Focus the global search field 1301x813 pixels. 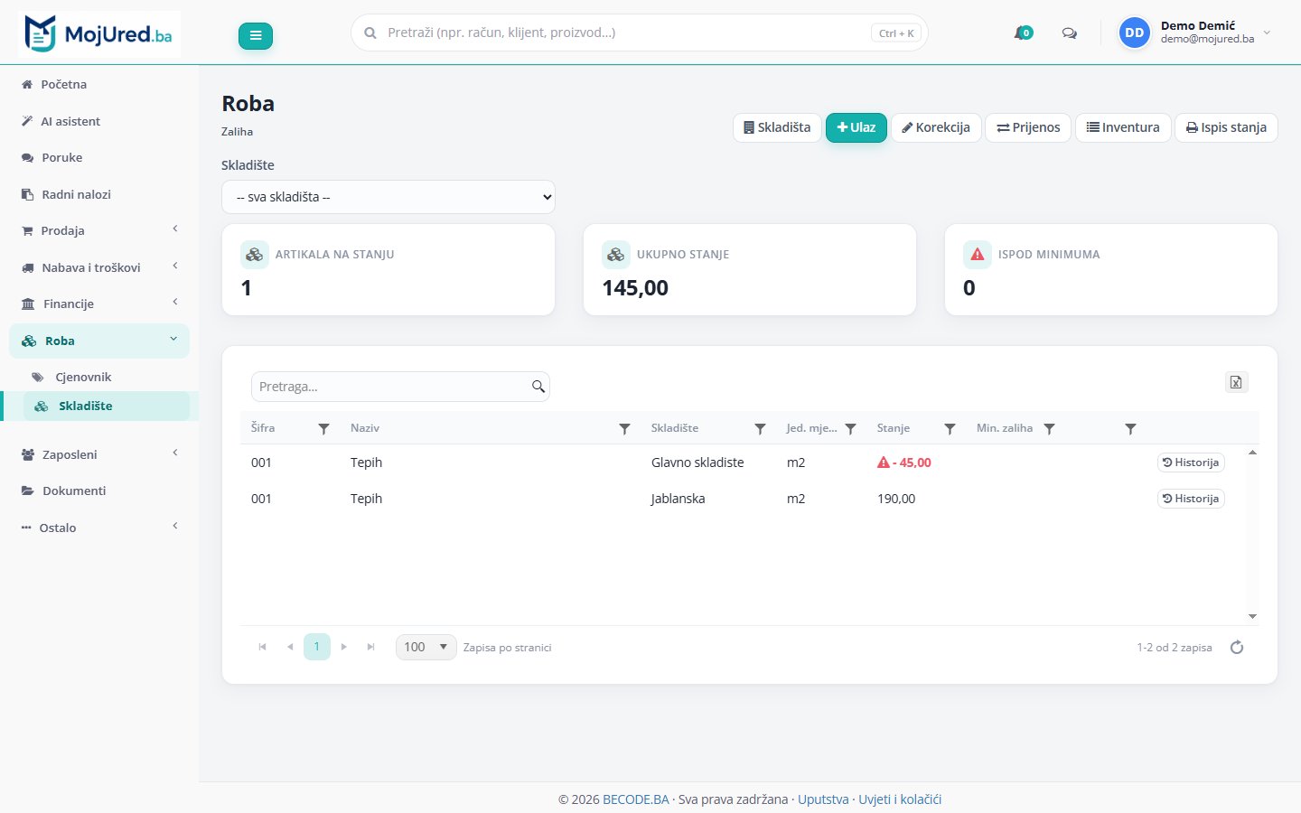[639, 33]
